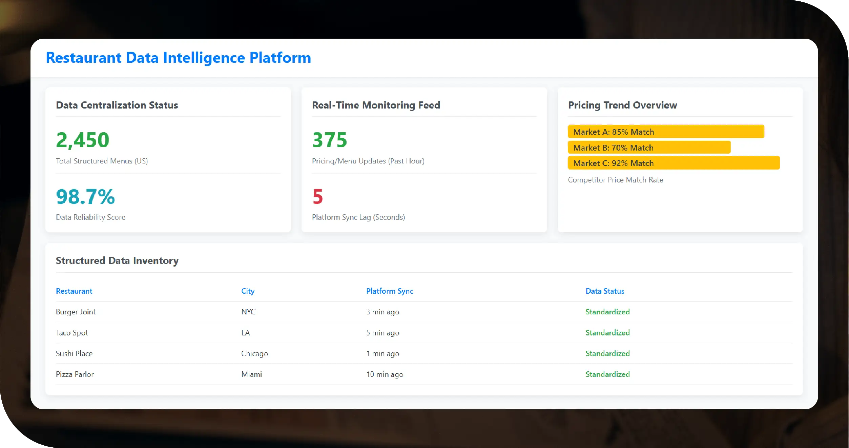
Task: Sort by the Restaurant column header
Action: (74, 291)
